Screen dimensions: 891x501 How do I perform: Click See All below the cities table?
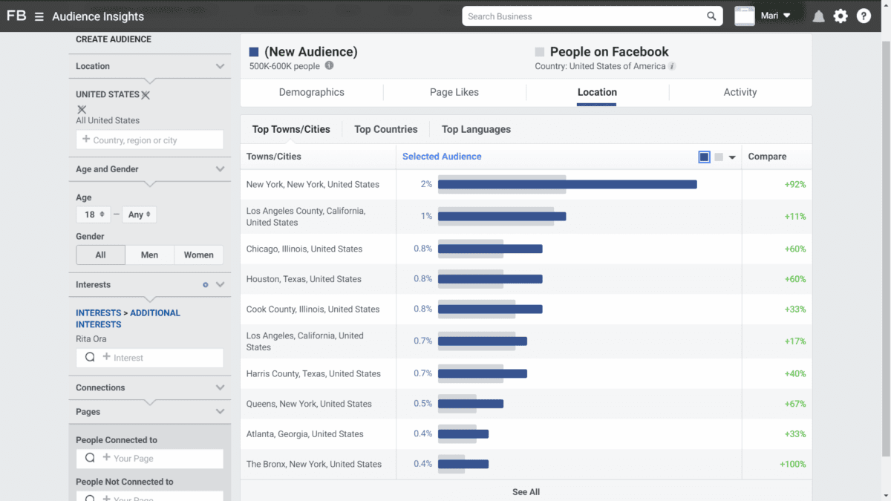(x=526, y=492)
